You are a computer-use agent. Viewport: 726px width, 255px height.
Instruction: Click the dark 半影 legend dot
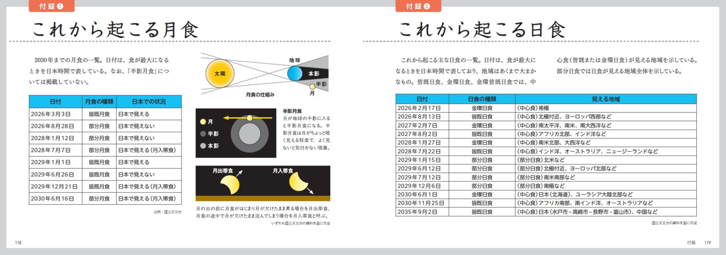coord(203,134)
